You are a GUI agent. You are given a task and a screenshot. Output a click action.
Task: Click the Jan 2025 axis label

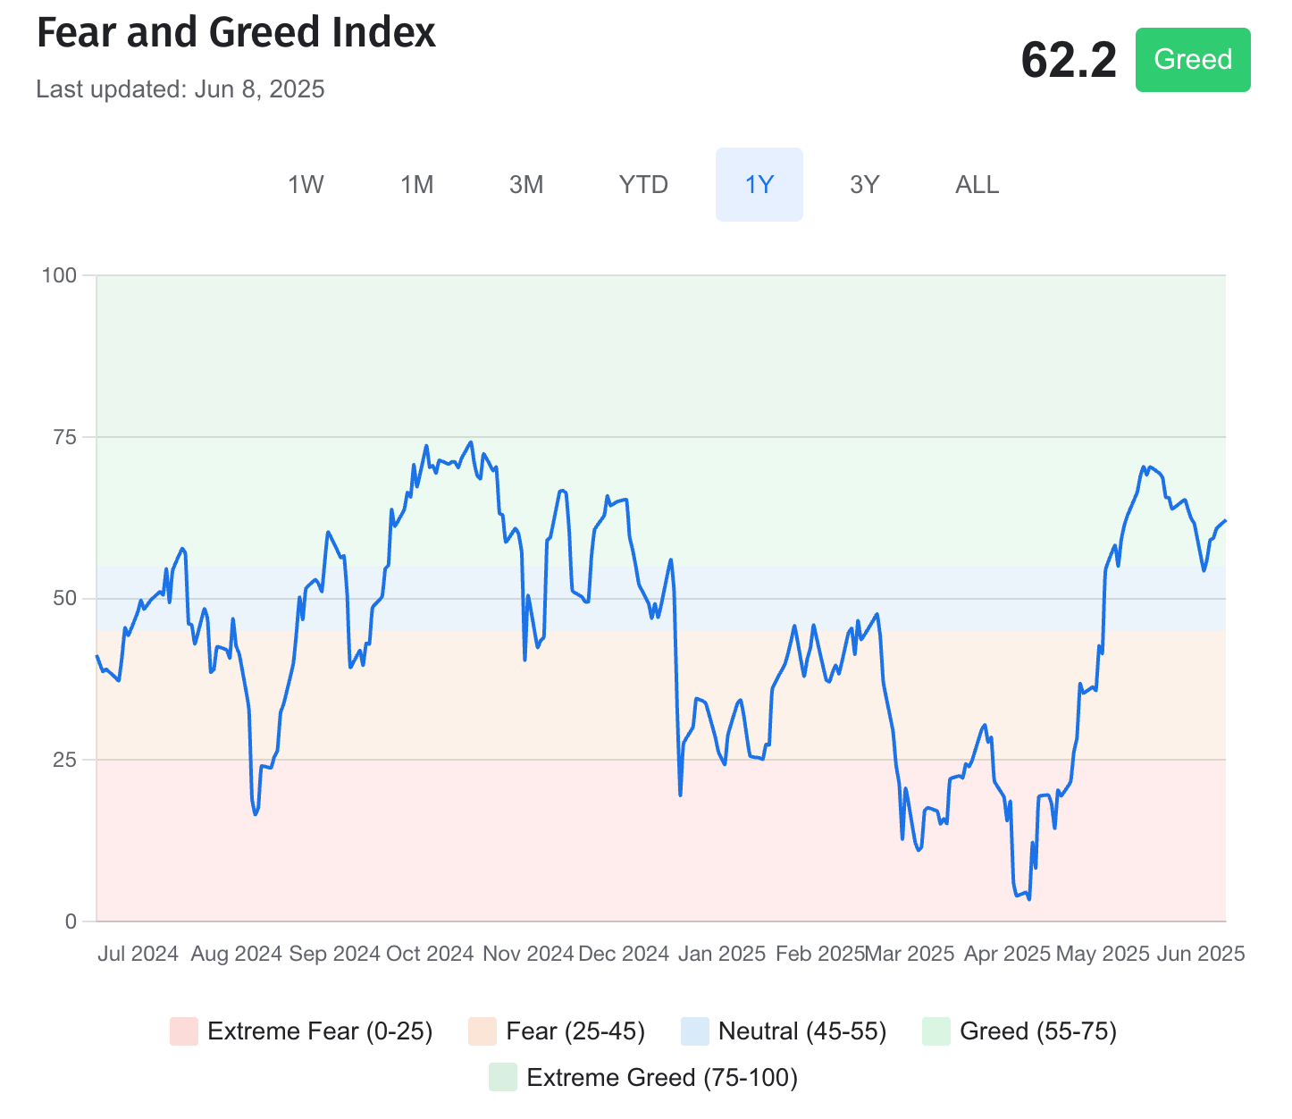coord(722,954)
